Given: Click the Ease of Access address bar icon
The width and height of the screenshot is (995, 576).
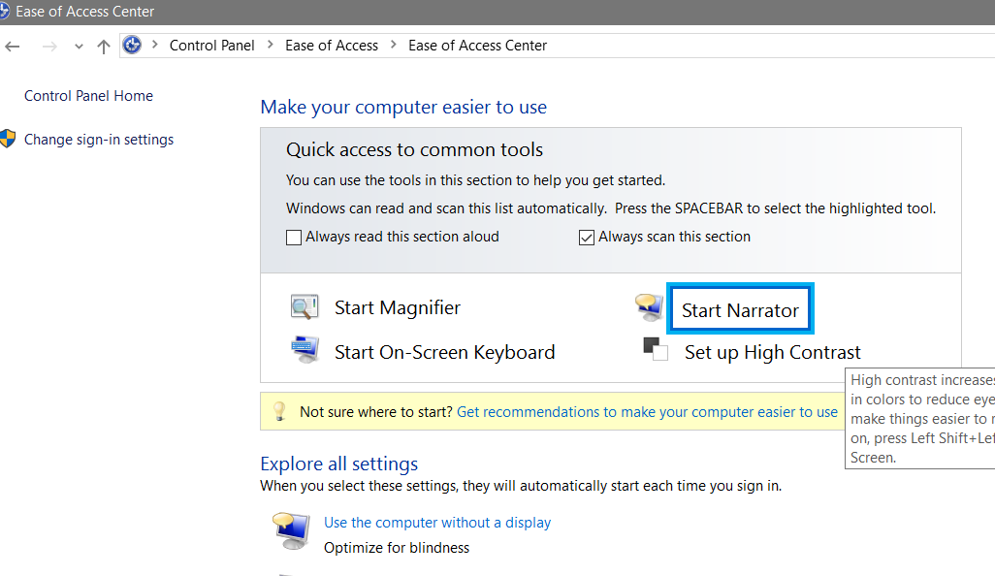Looking at the screenshot, I should 132,45.
